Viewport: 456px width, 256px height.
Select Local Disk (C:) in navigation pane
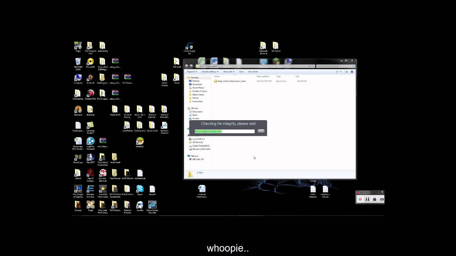coord(197,139)
